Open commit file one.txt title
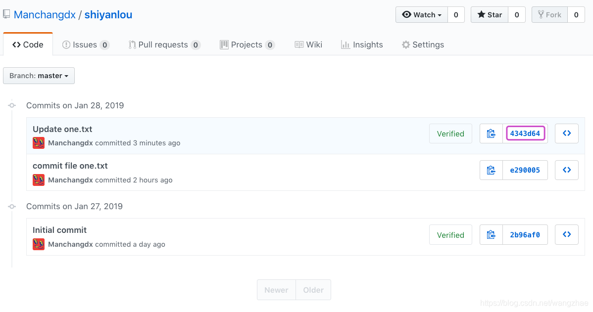Image resolution: width=593 pixels, height=312 pixels. click(x=70, y=166)
